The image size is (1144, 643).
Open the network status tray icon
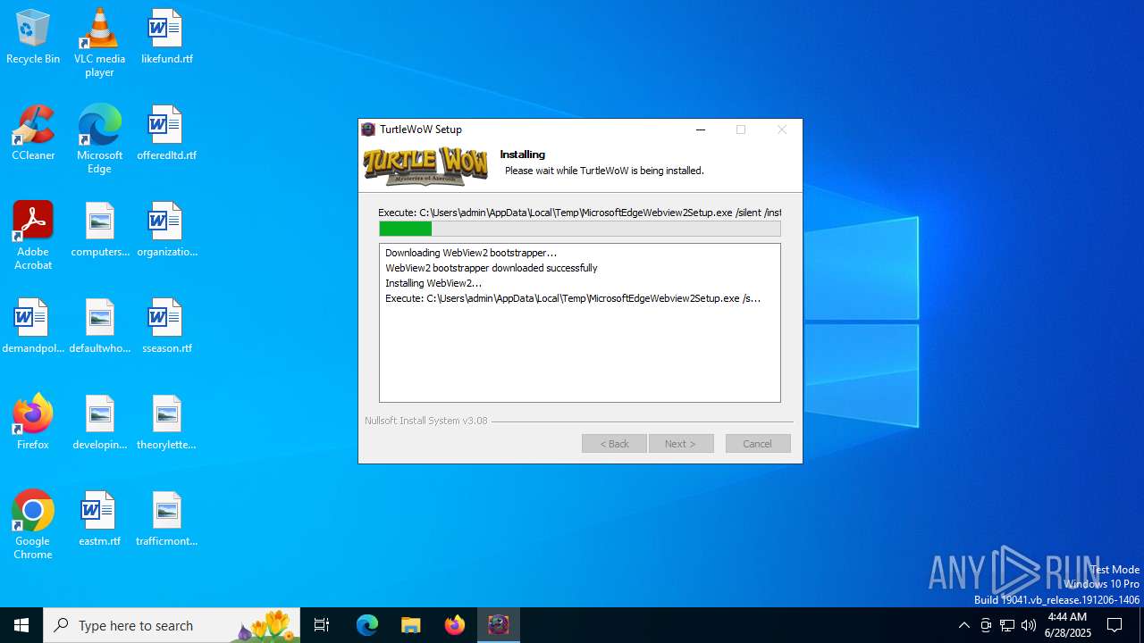(x=1007, y=625)
